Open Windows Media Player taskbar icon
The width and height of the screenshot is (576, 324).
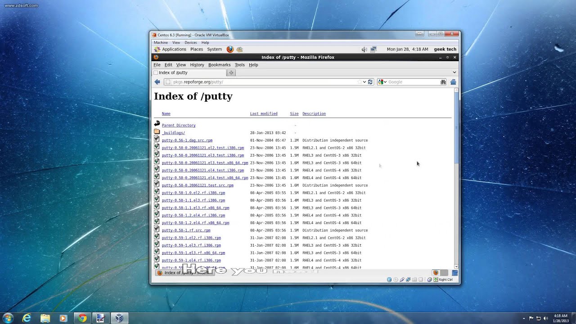pos(63,318)
